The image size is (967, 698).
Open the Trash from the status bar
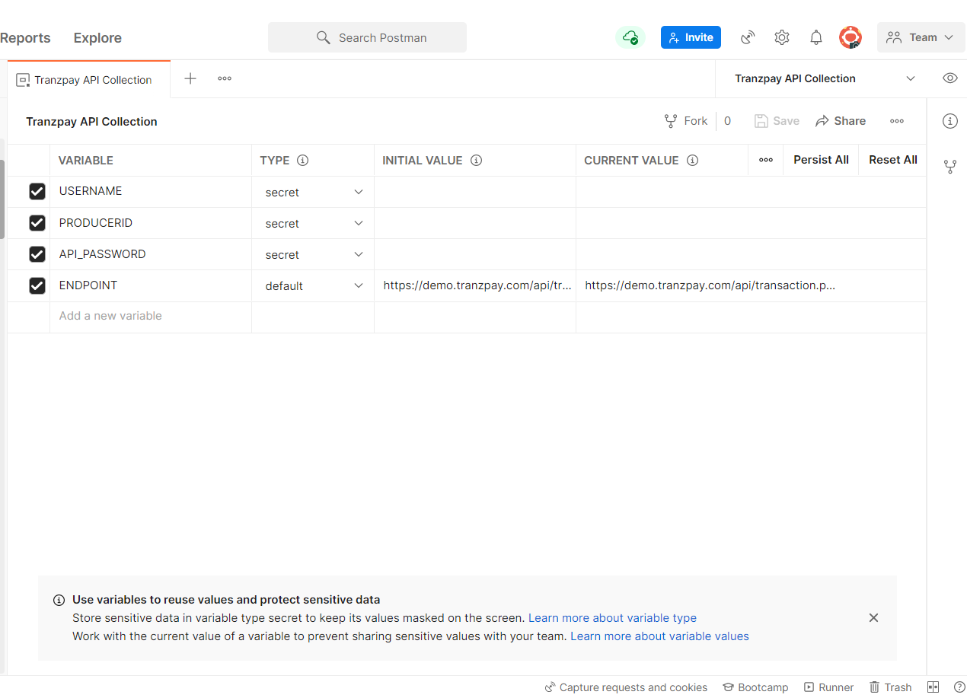tap(889, 687)
